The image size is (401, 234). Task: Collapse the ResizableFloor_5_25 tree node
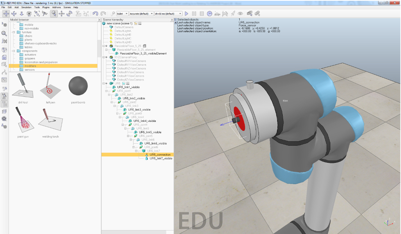click(x=104, y=46)
